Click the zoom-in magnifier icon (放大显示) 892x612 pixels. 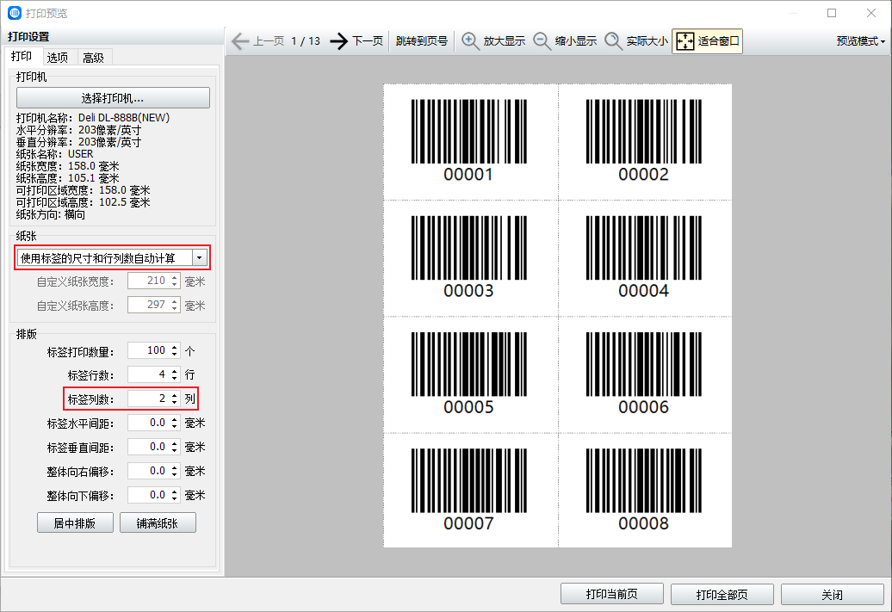(x=470, y=41)
